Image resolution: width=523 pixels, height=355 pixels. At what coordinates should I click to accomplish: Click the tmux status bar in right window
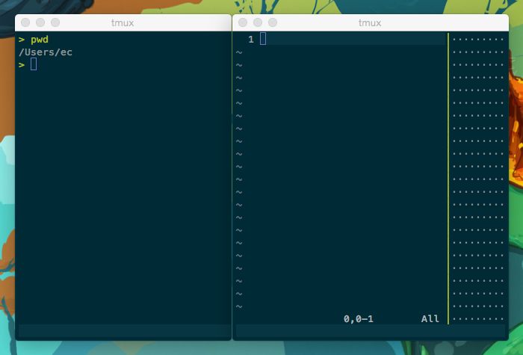pyautogui.click(x=371, y=331)
